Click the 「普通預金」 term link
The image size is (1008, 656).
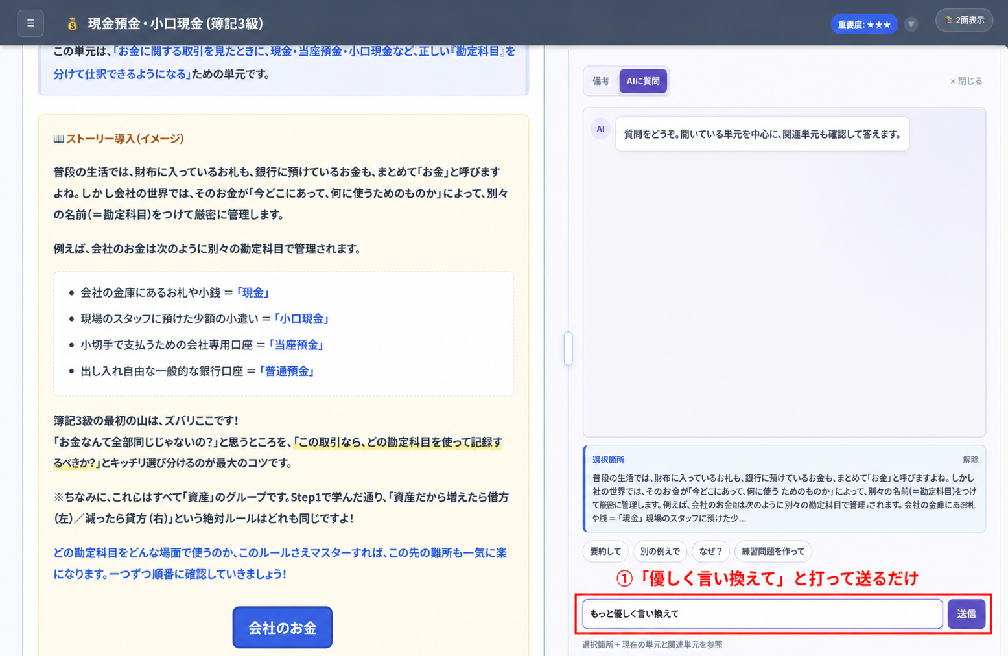point(287,371)
